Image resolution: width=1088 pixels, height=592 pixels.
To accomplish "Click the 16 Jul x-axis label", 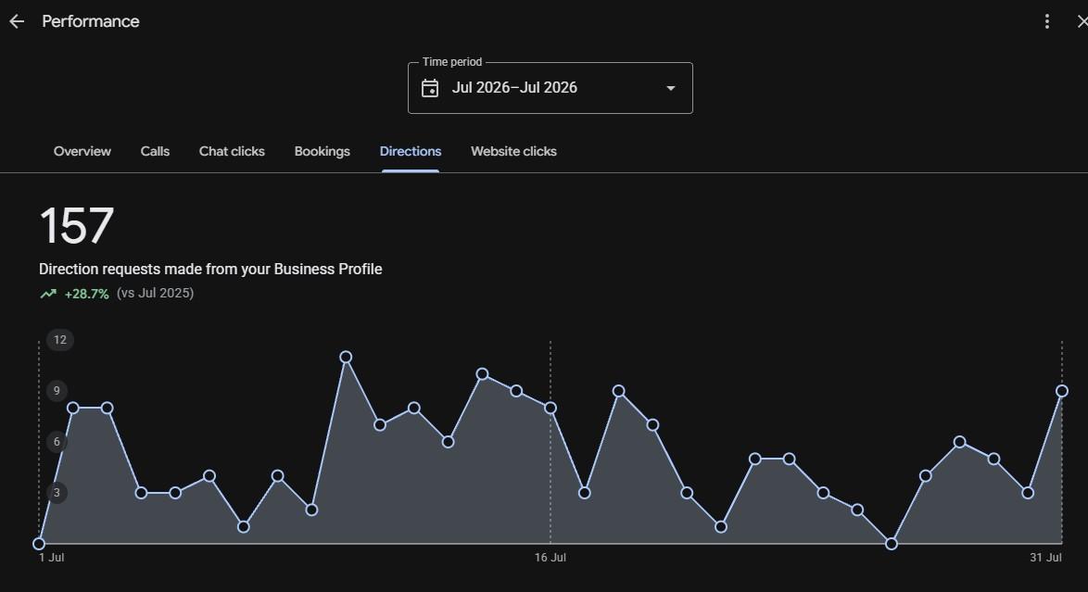I will [550, 558].
